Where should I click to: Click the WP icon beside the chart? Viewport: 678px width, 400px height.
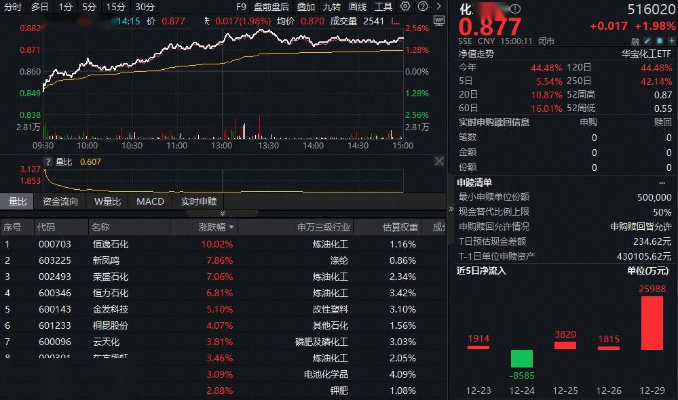[x=438, y=20]
